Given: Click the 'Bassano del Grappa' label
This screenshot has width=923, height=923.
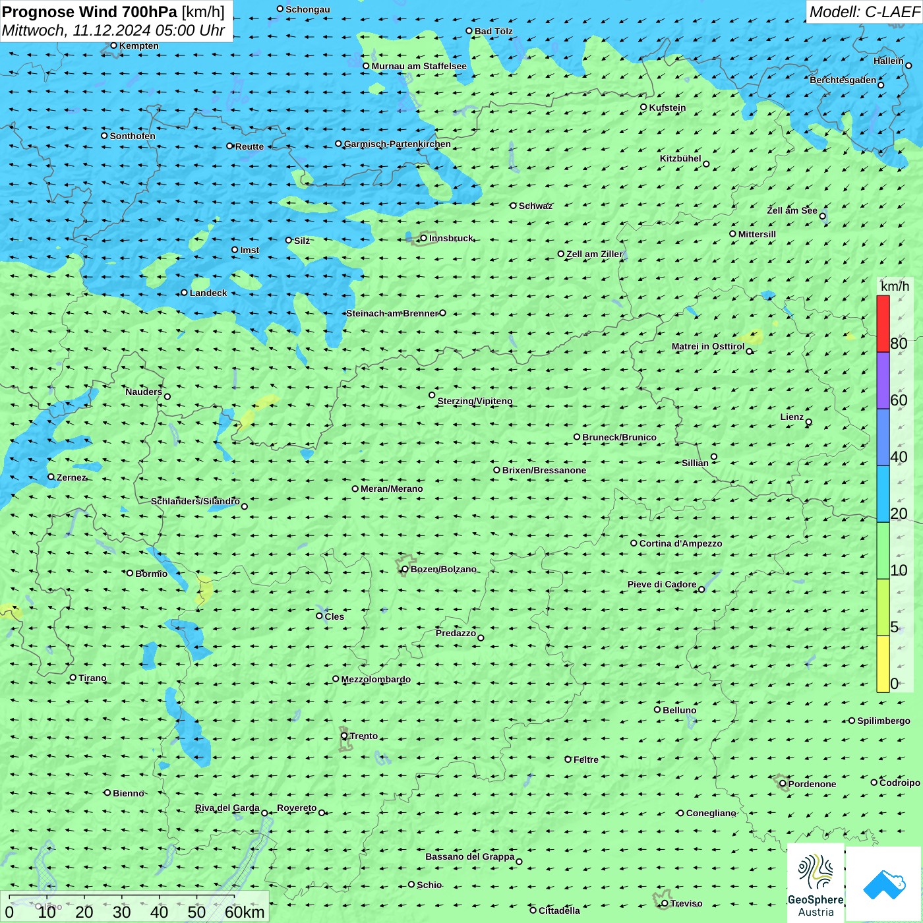Looking at the screenshot, I should tap(470, 856).
